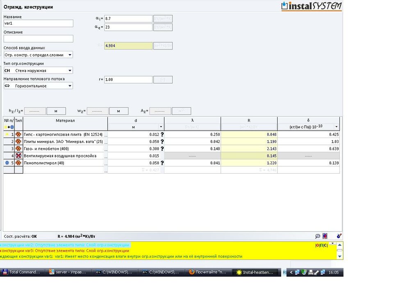410x308 pixels.
Task: Click the speech bubble comment icon
Action: 317,236
